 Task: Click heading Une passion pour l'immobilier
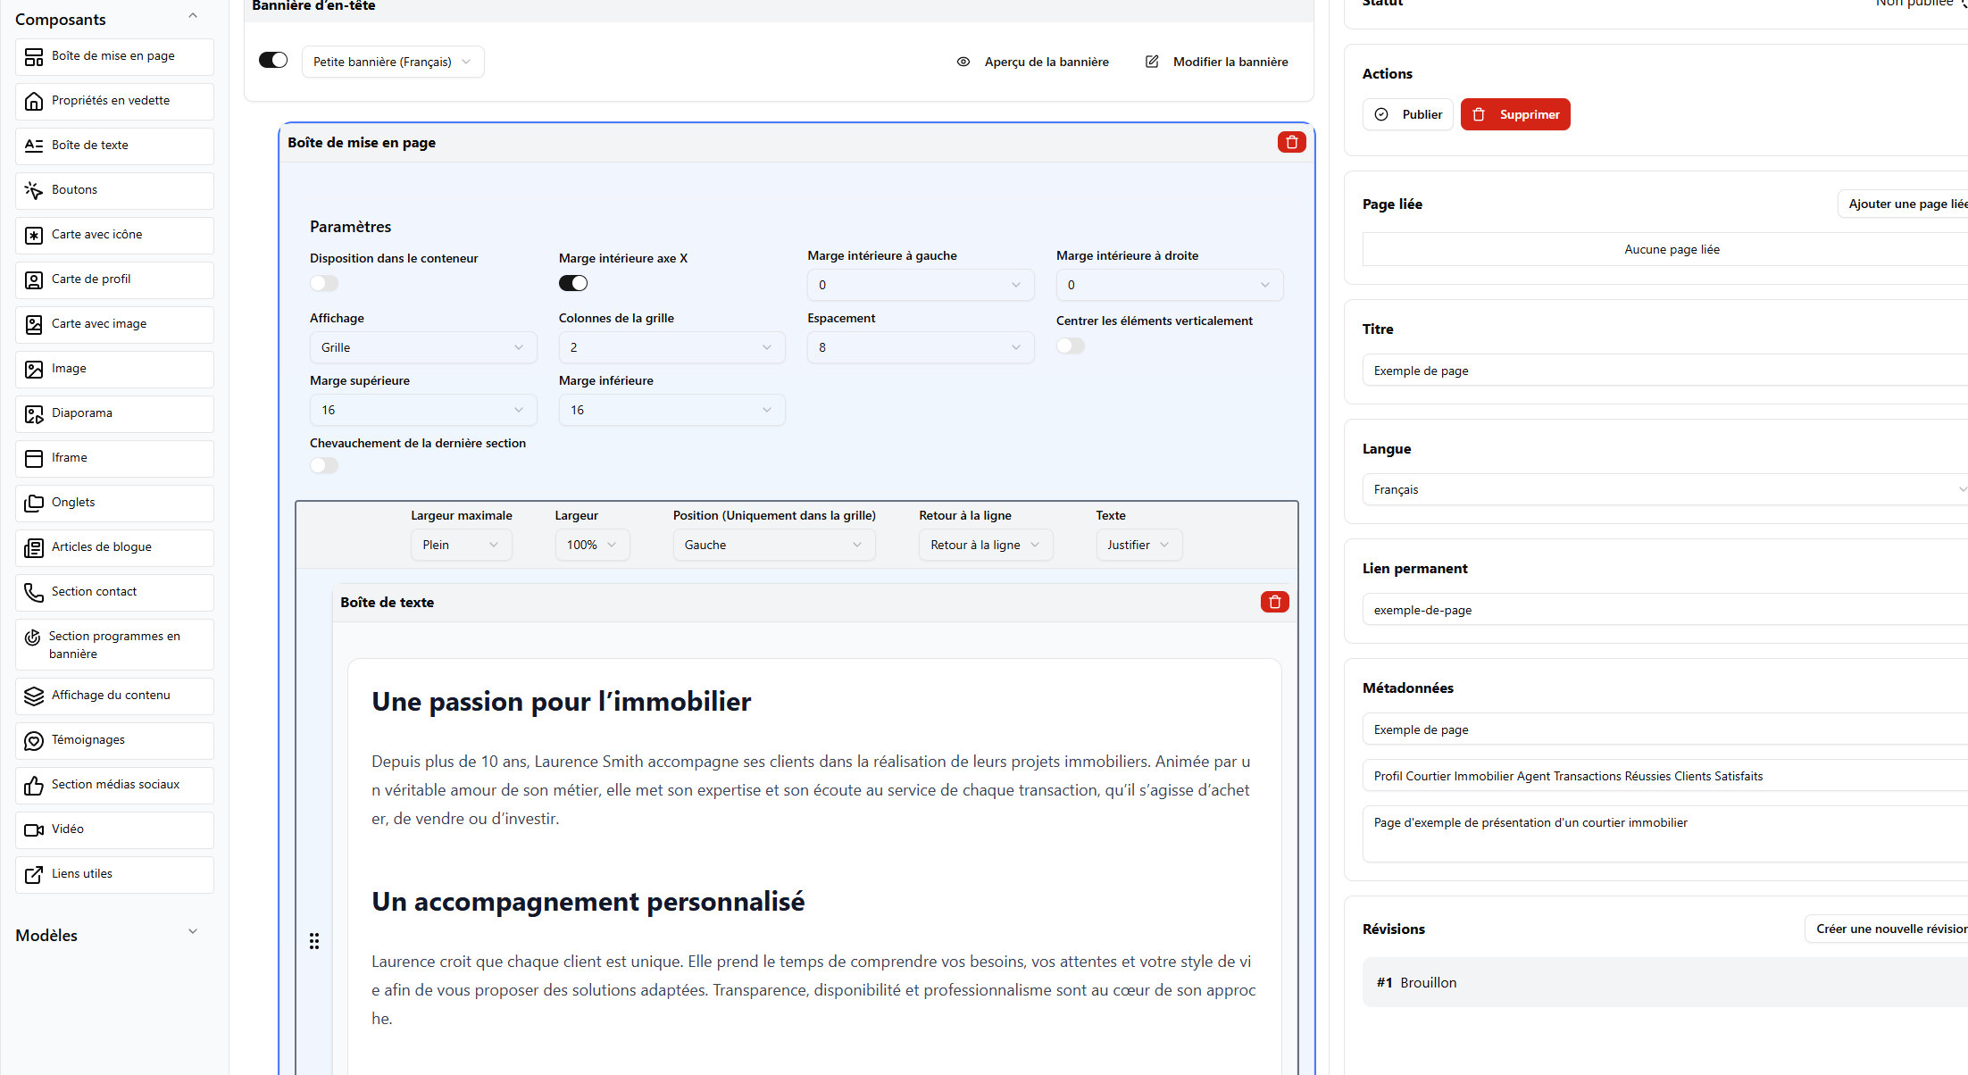pyautogui.click(x=562, y=702)
